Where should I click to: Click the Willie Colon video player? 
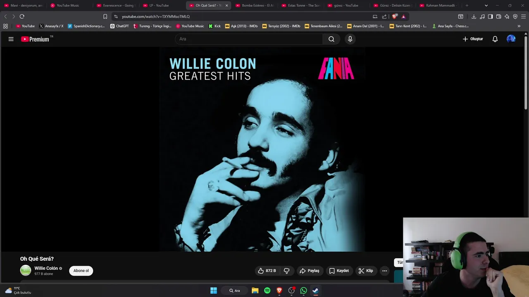click(x=262, y=149)
